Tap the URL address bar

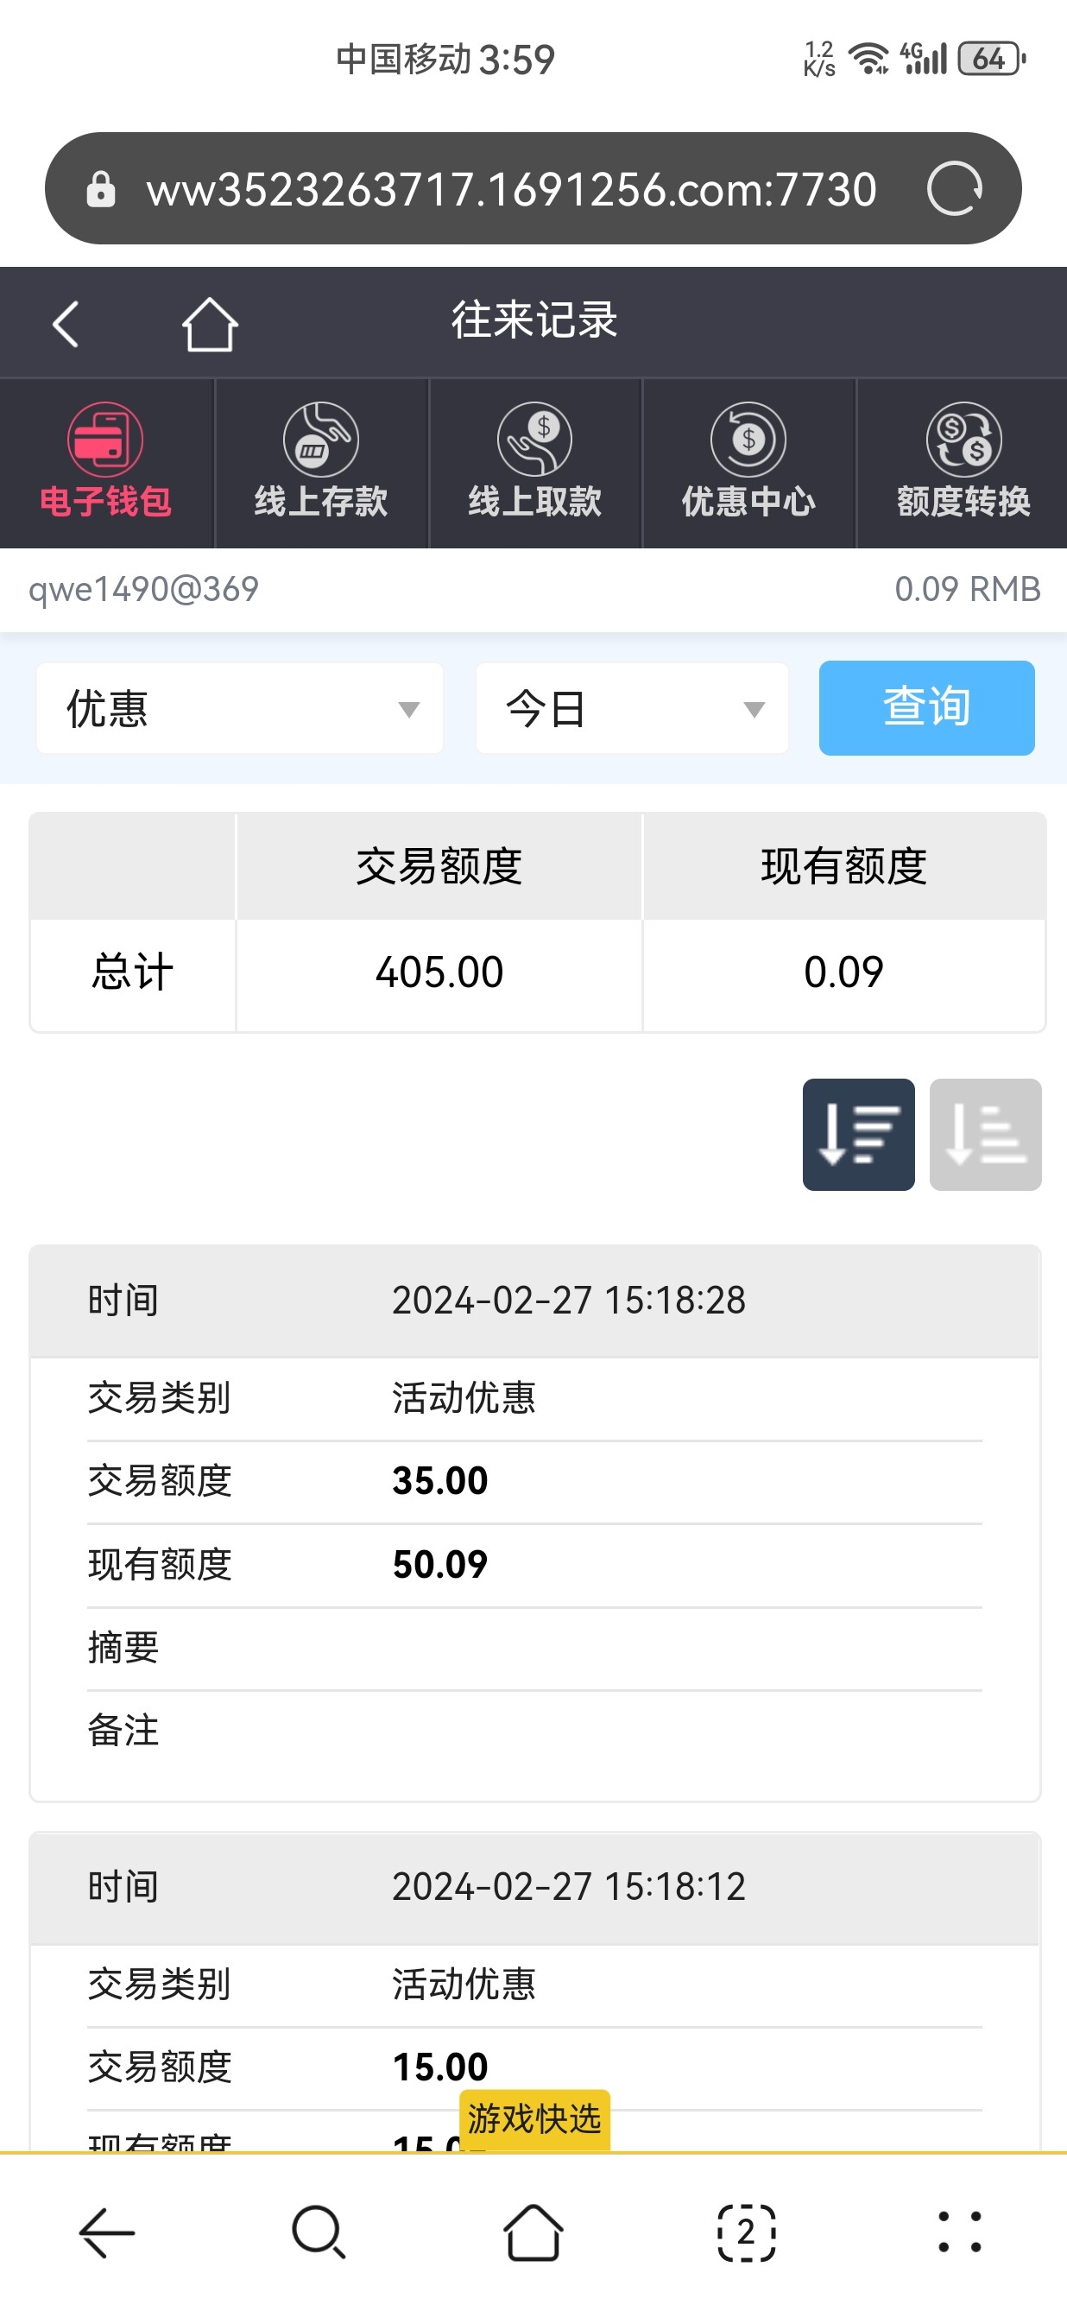click(511, 189)
